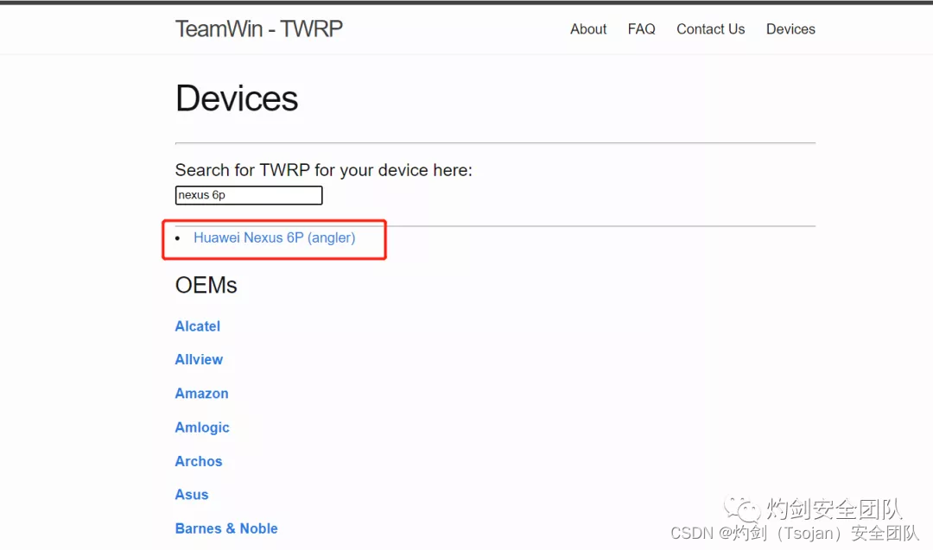Viewport: 933px width, 550px height.
Task: Open the Asus OEM link
Action: [x=192, y=495]
